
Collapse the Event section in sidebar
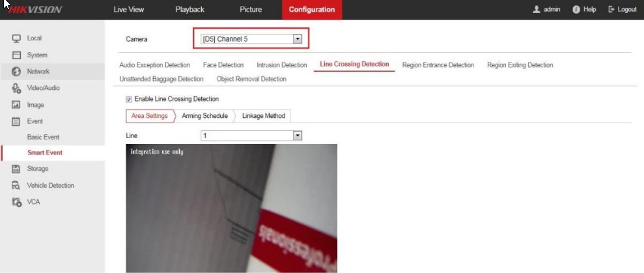(x=35, y=121)
